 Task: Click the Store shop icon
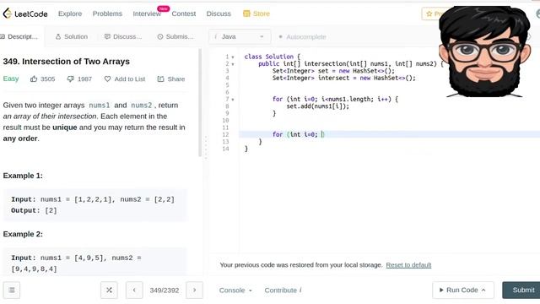pos(246,14)
